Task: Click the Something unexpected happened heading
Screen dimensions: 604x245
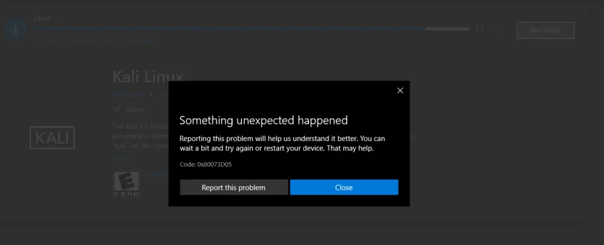Action: (x=263, y=120)
